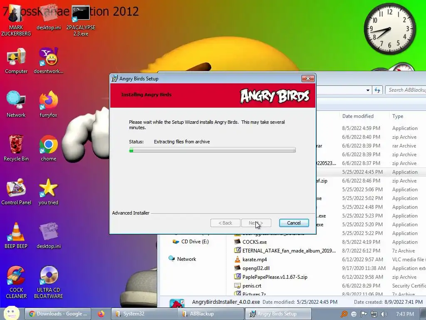Click AngryBirdsInstaller_4.0.0.exe in details pane

click(x=226, y=302)
